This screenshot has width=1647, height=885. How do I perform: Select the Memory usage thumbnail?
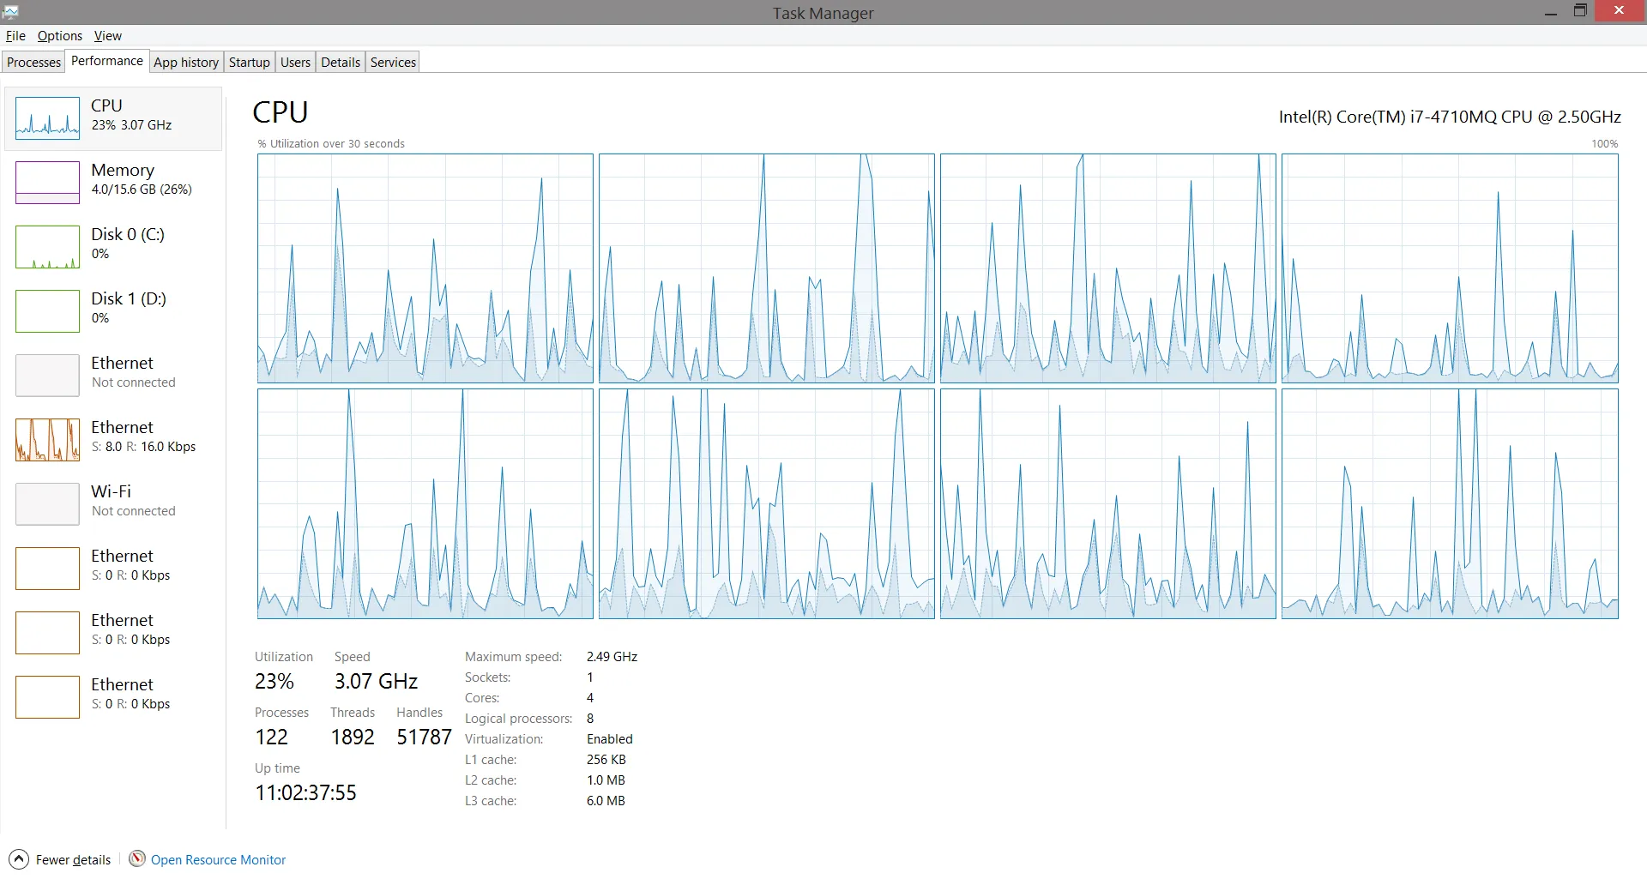[x=47, y=183]
